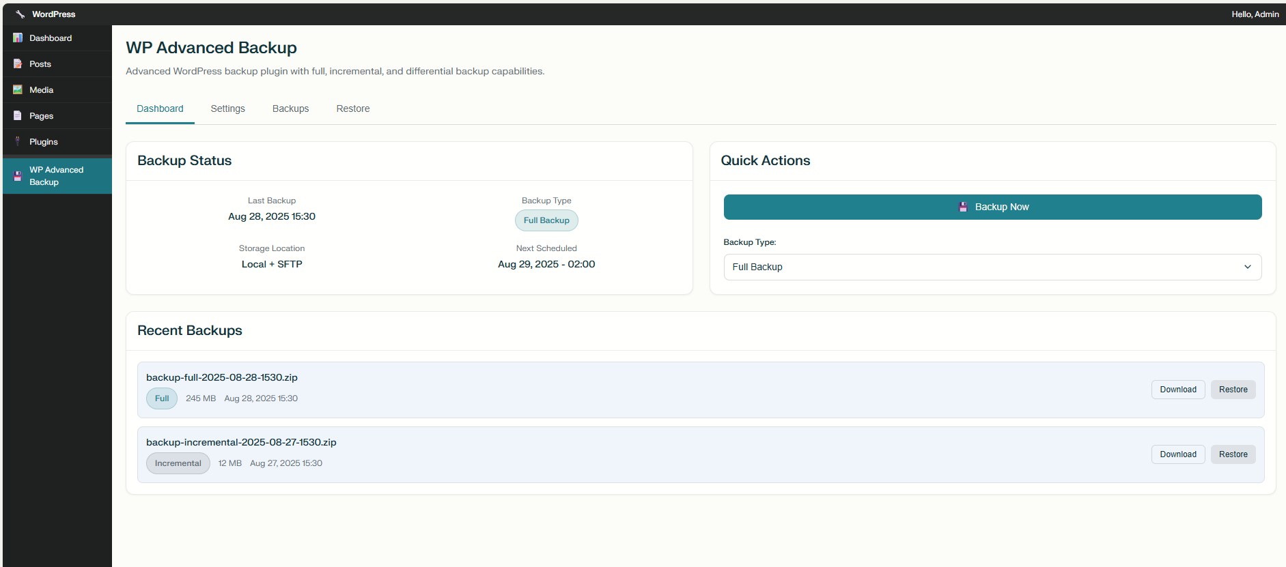The image size is (1286, 567).
Task: Open Dashboard in the sidebar menu
Action: pyautogui.click(x=57, y=38)
